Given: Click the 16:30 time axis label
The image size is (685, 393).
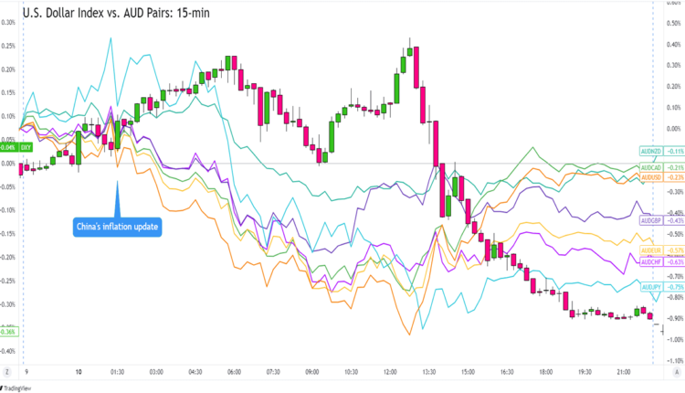Looking at the screenshot, I should (507, 372).
